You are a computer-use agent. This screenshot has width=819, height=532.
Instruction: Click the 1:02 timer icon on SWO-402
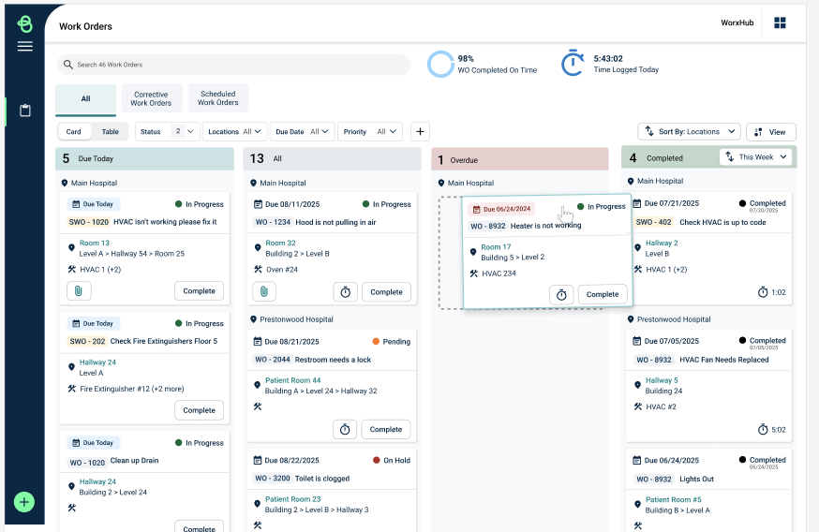[x=763, y=292]
